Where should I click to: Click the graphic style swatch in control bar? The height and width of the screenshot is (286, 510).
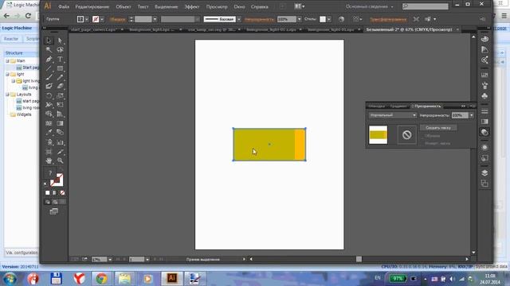[x=322, y=19]
